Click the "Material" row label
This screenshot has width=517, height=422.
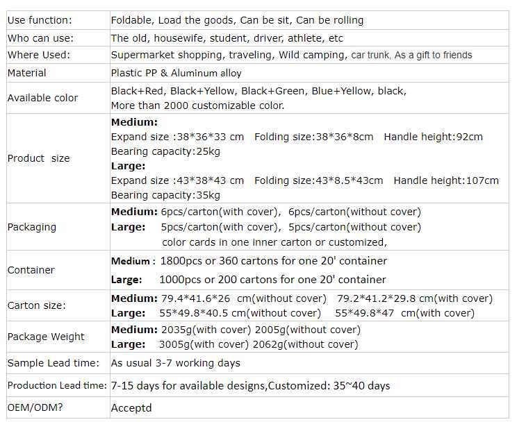click(27, 73)
